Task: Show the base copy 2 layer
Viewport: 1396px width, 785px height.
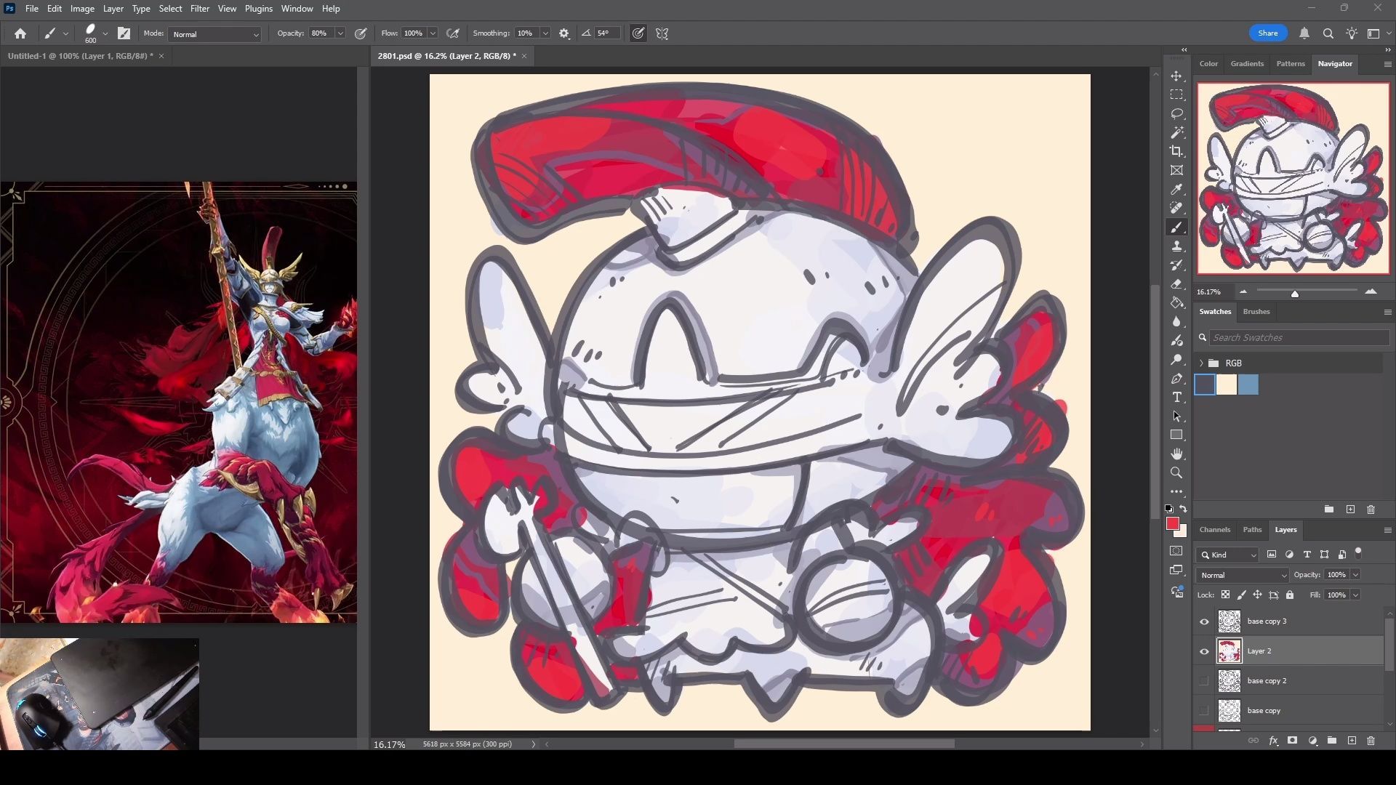Action: click(x=1204, y=681)
